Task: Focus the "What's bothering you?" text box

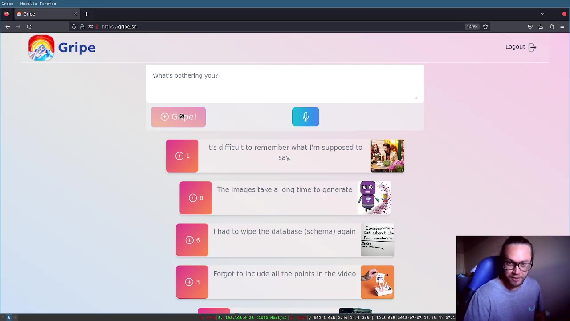Action: pos(285,84)
